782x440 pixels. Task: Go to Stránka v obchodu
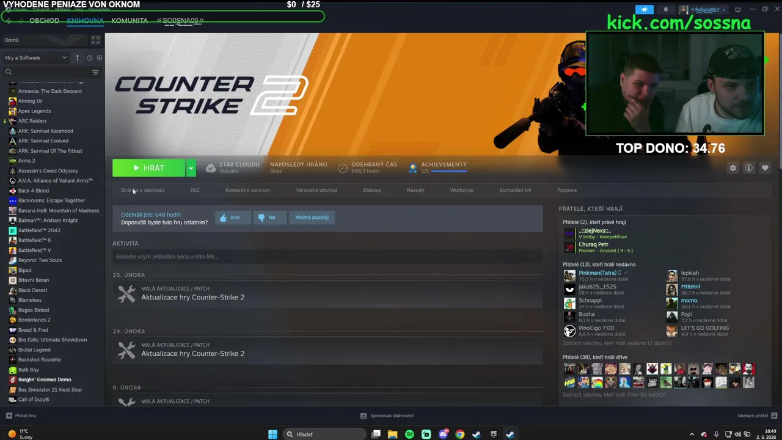click(x=142, y=190)
